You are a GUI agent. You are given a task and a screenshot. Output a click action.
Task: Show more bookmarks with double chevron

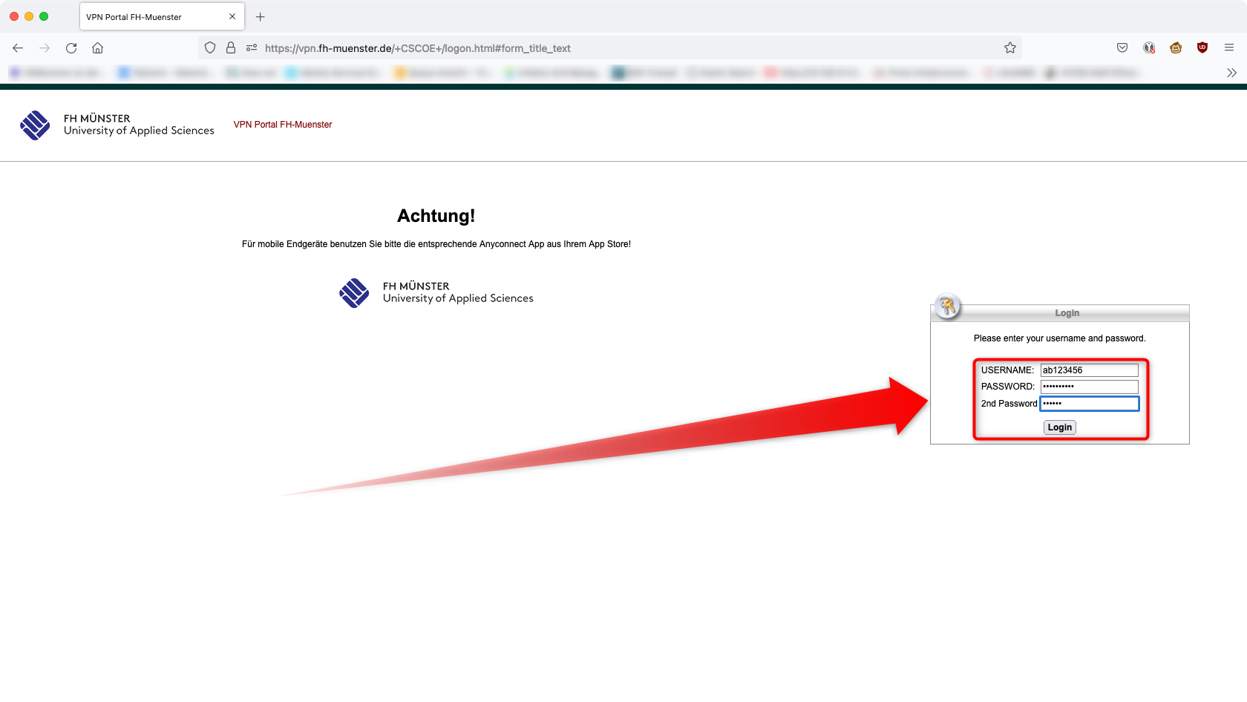click(1231, 73)
